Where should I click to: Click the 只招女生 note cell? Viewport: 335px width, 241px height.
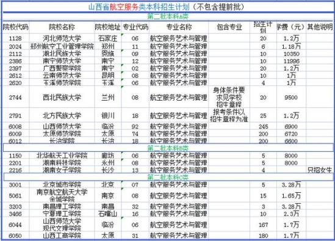[x=320, y=170]
